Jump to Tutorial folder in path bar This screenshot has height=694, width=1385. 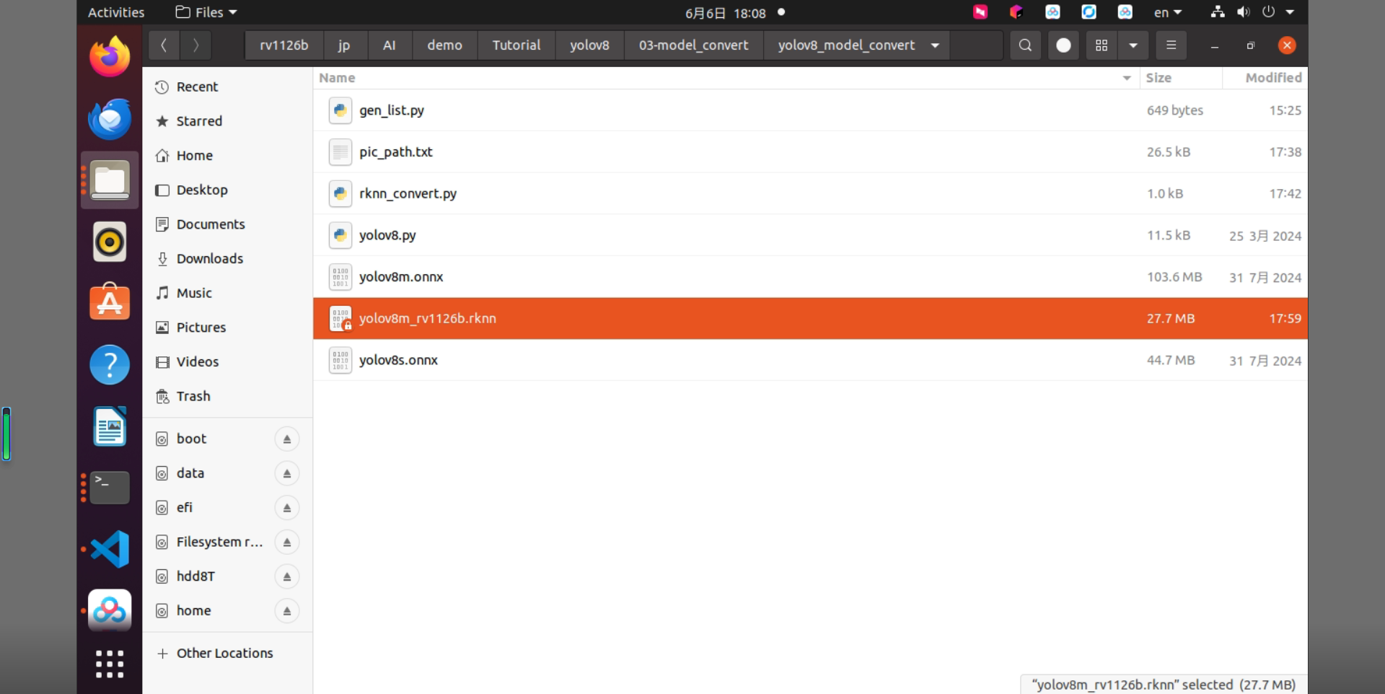(516, 45)
